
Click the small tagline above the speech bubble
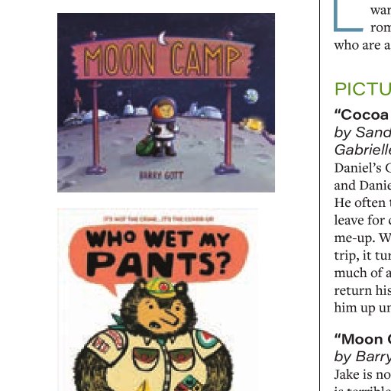click(159, 218)
